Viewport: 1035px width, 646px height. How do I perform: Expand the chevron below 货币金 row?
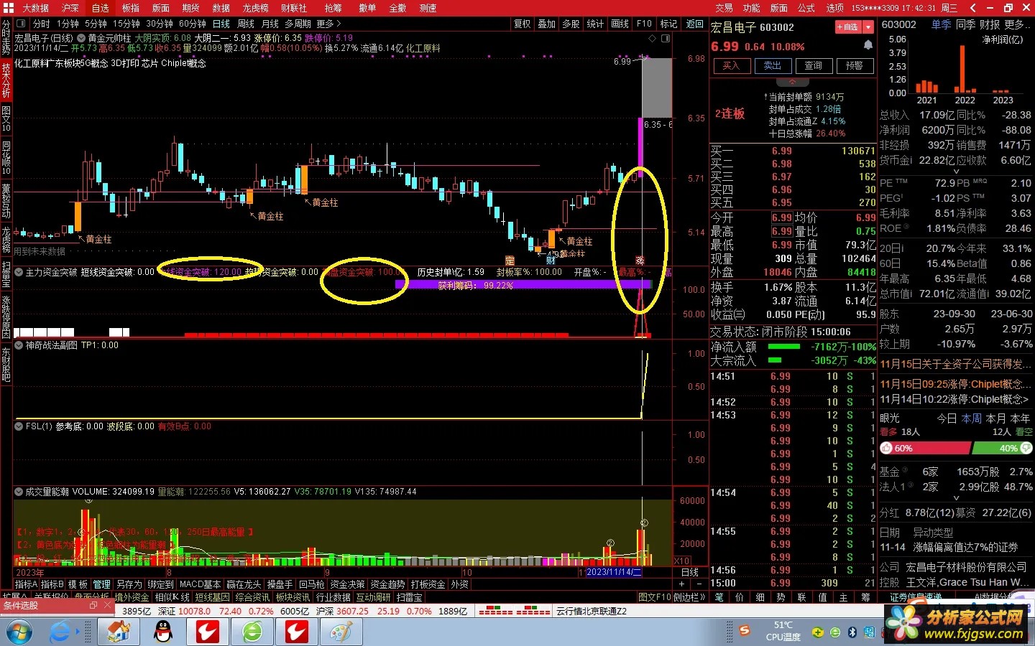[956, 172]
